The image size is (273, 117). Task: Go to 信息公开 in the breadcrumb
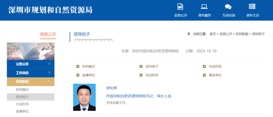(226, 34)
